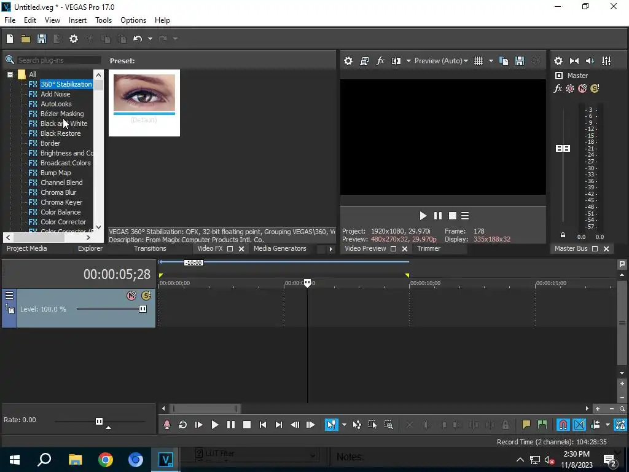This screenshot has width=629, height=472.
Task: Toggle split screen view icon in preview
Action: point(396,61)
